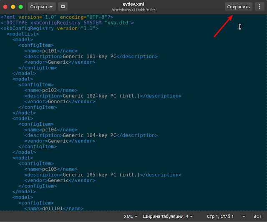Click the Generic 104-key PC description line

[91, 135]
